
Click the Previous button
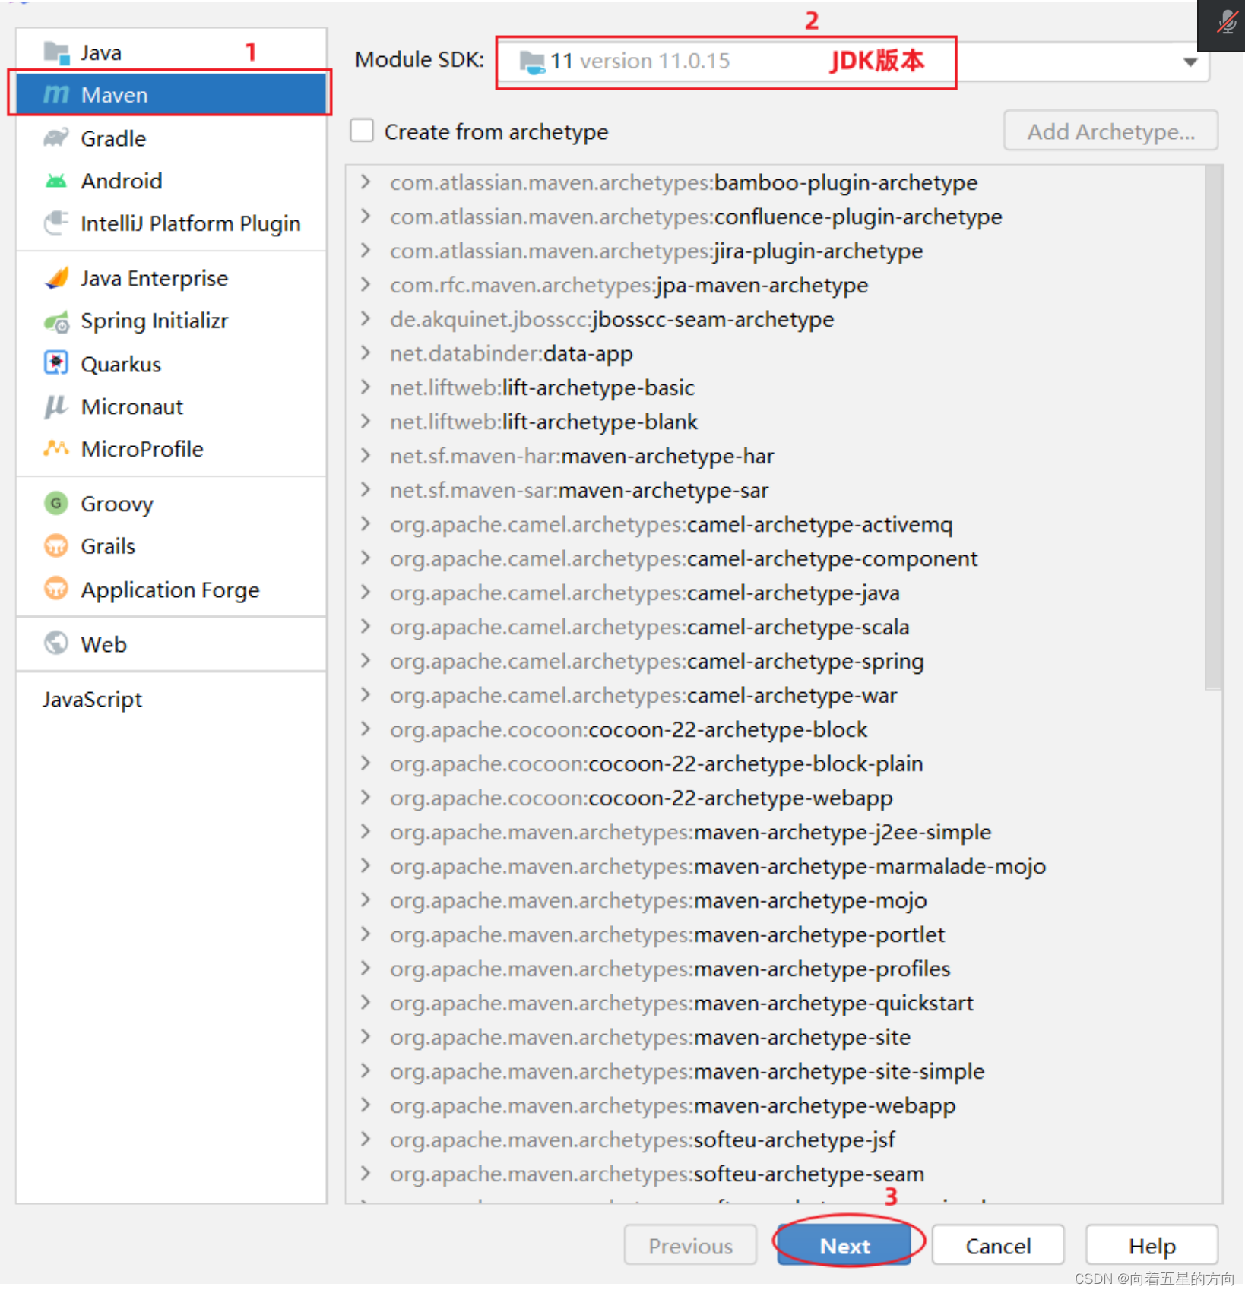[x=690, y=1246]
